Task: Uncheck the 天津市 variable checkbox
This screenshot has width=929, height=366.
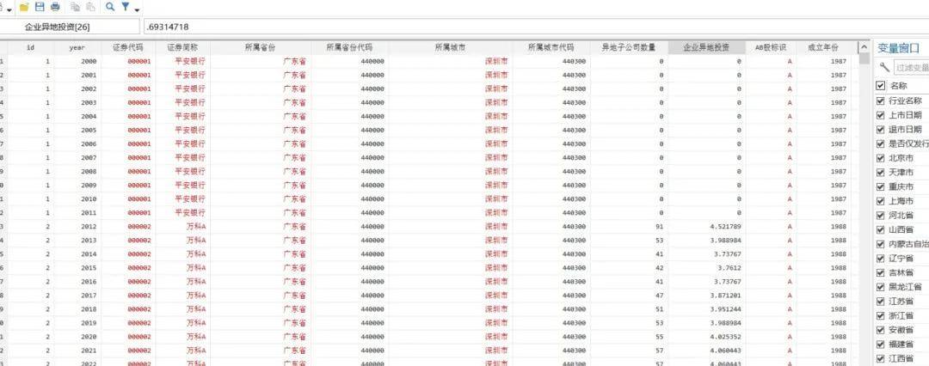Action: point(881,172)
